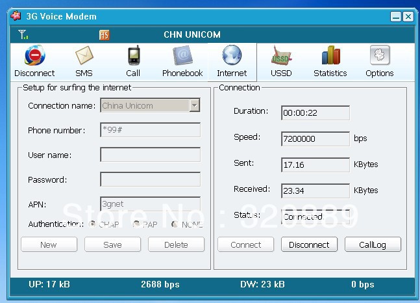Click the Disconnect toolbar icon

[x=34, y=55]
